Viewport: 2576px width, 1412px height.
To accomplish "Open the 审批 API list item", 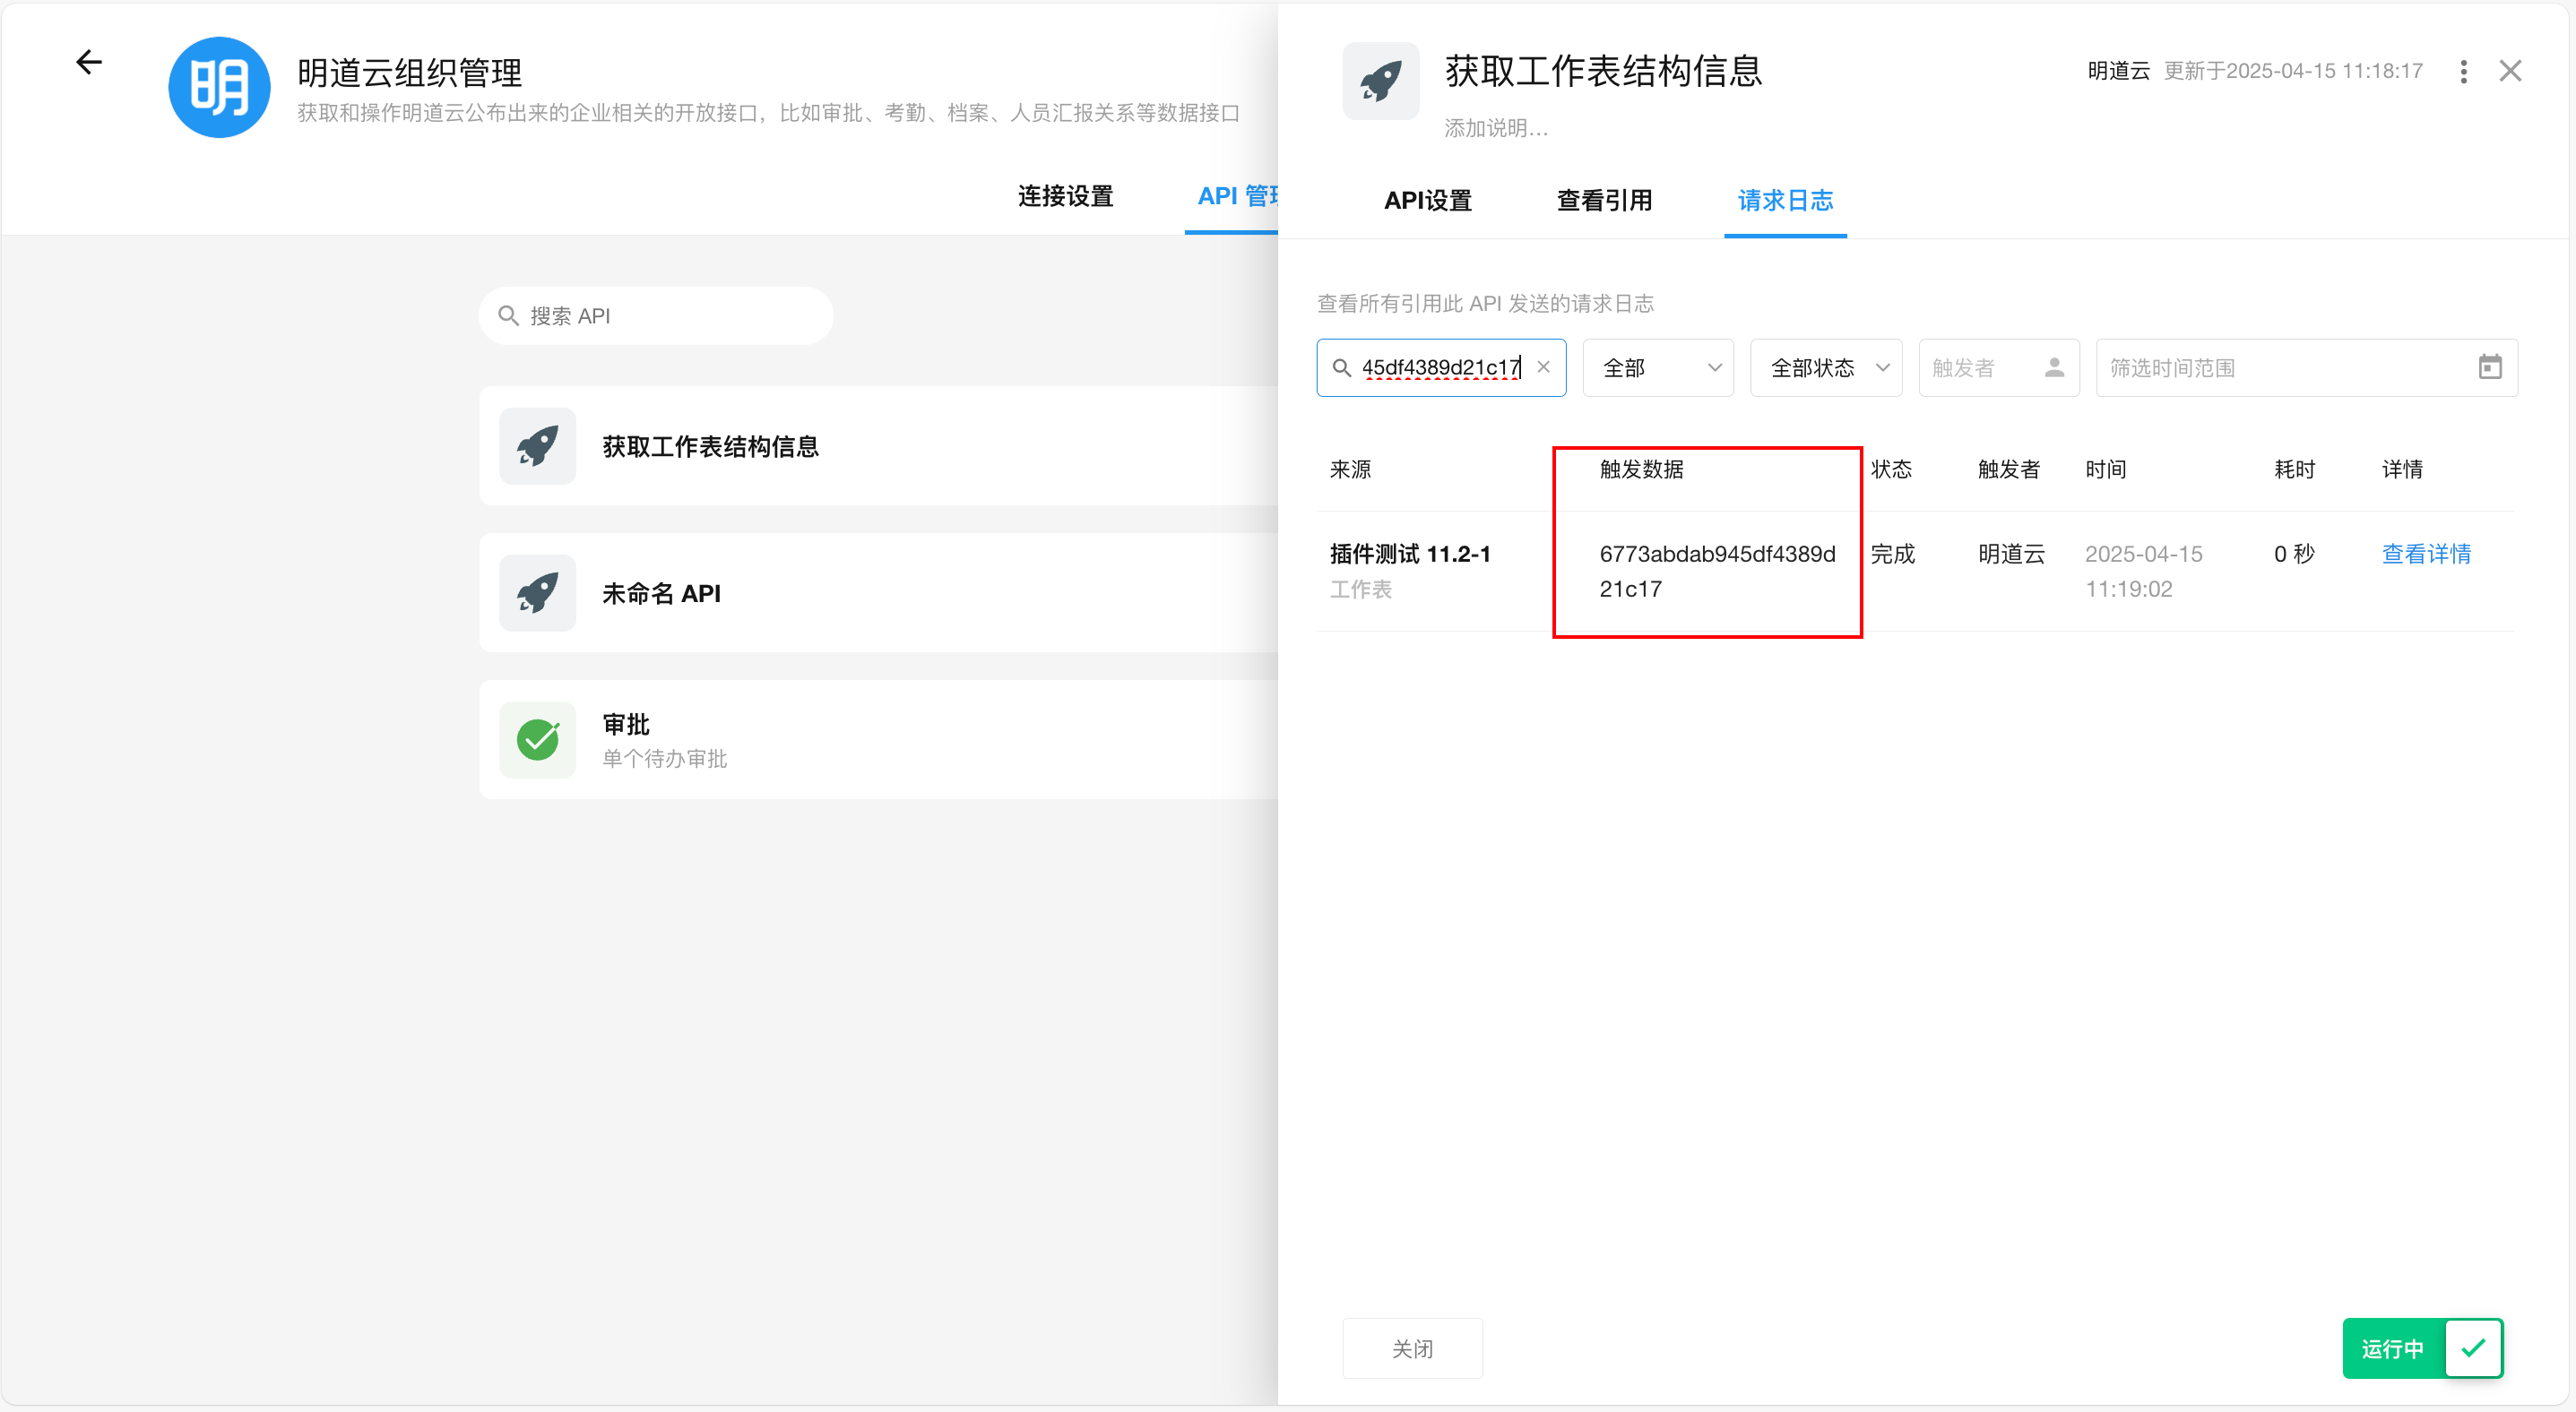I will (x=878, y=739).
